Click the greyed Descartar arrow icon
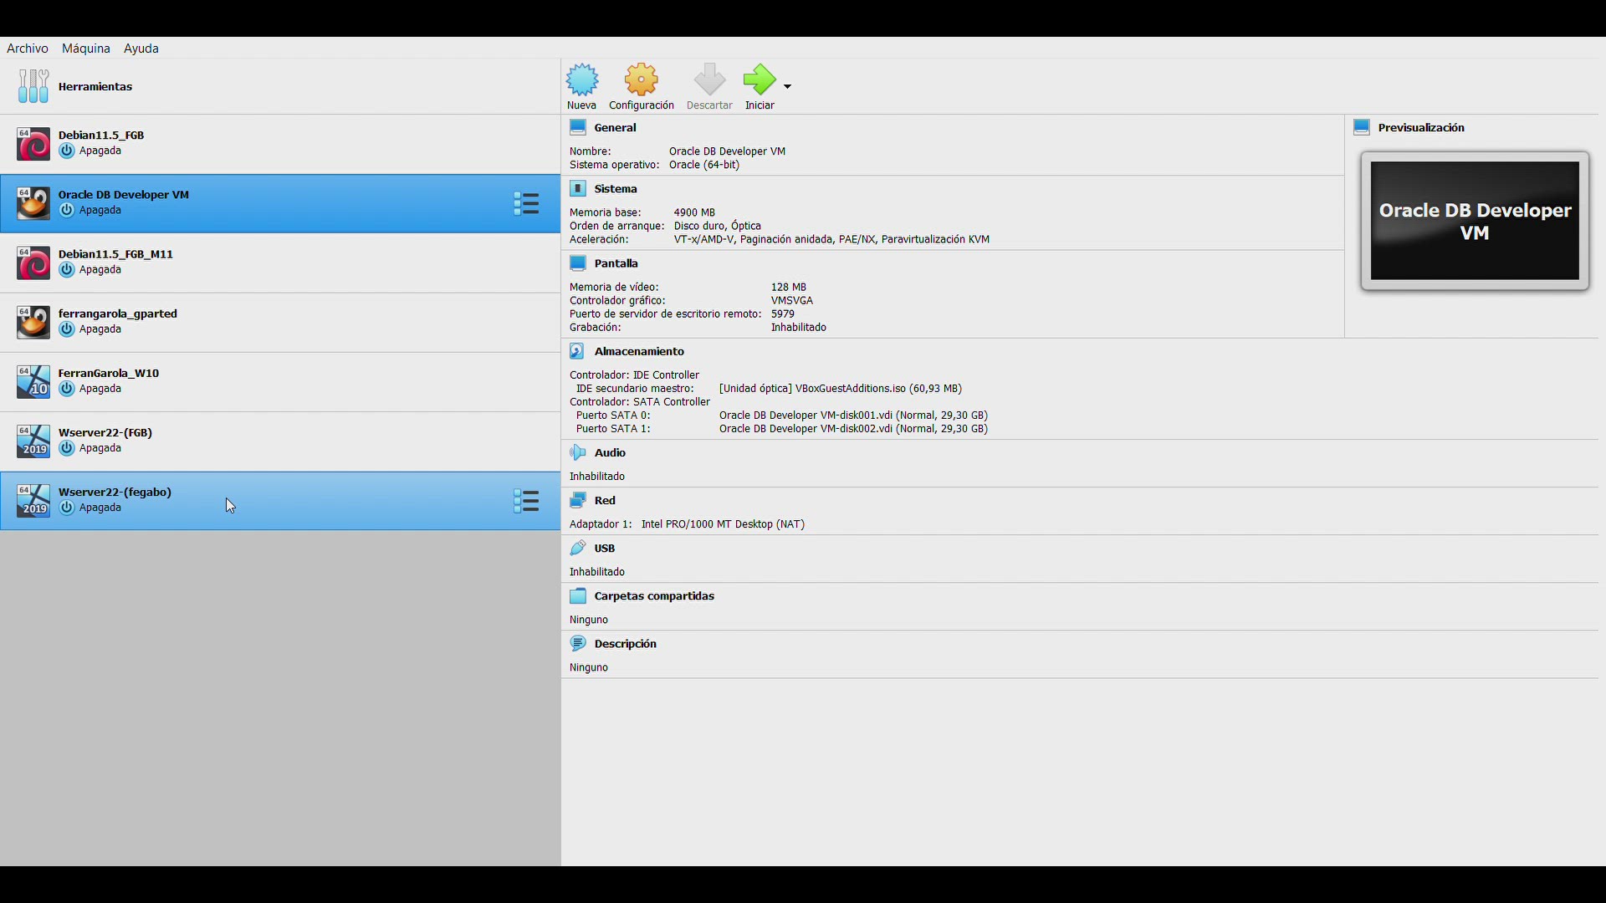Image resolution: width=1606 pixels, height=903 pixels. (709, 80)
